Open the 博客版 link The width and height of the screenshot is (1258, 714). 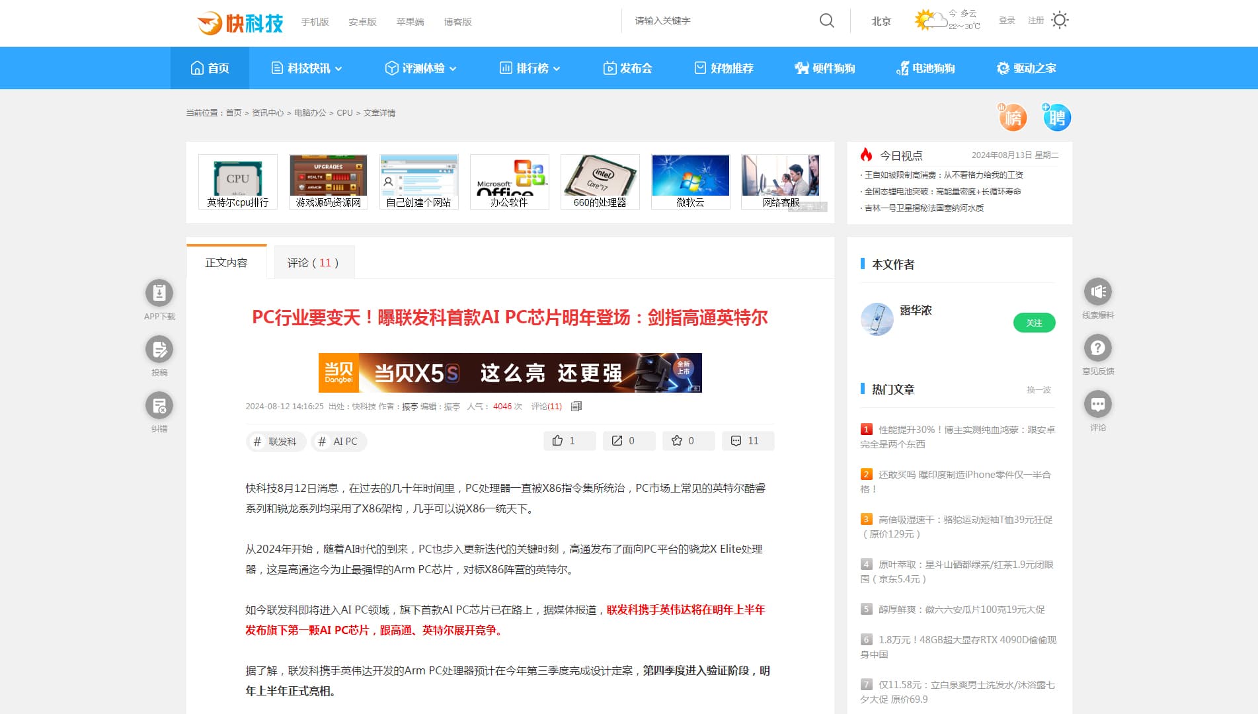458,22
